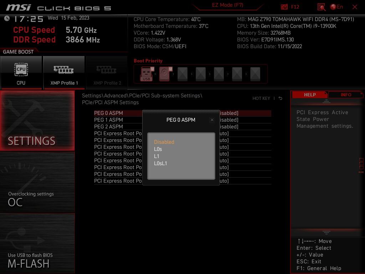
Task: Open the OC overclocking settings section
Action: pyautogui.click(x=37, y=182)
